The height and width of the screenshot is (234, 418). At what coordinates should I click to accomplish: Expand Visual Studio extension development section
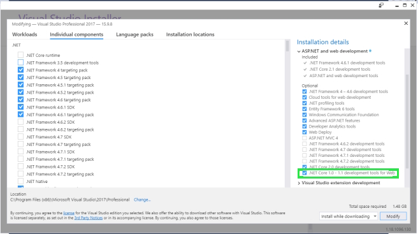click(299, 183)
